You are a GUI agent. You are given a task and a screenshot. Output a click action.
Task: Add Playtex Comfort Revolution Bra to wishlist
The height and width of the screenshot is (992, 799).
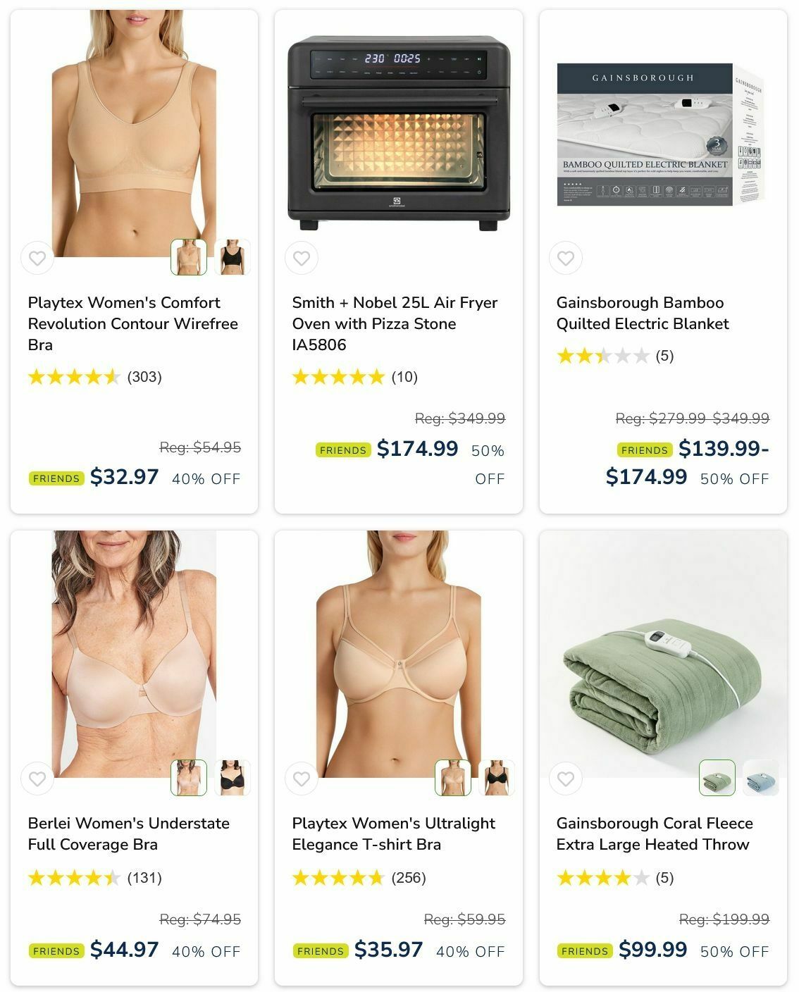(37, 258)
